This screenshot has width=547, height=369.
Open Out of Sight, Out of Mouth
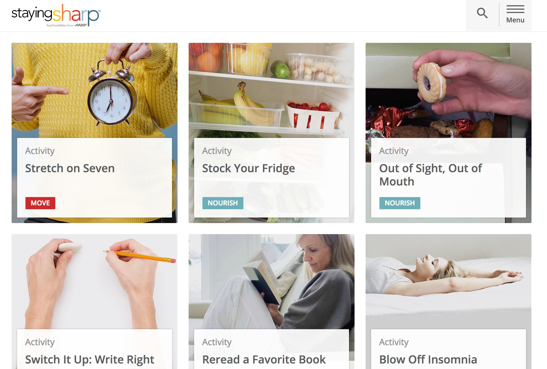[431, 175]
